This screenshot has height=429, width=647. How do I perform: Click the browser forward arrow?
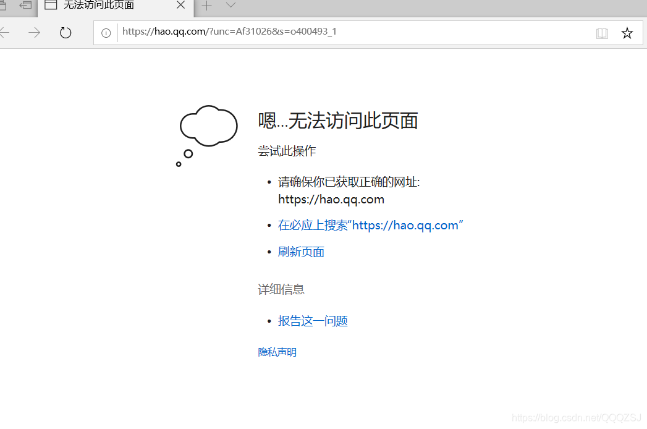point(34,32)
